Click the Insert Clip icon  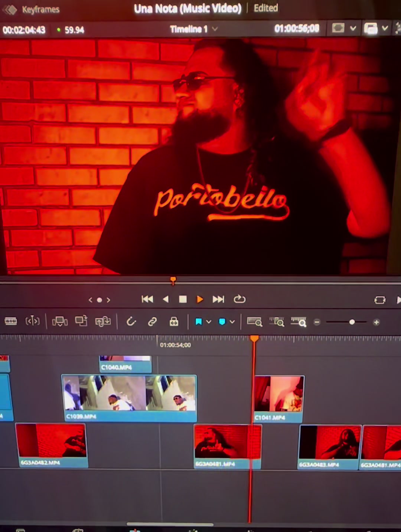[60, 321]
